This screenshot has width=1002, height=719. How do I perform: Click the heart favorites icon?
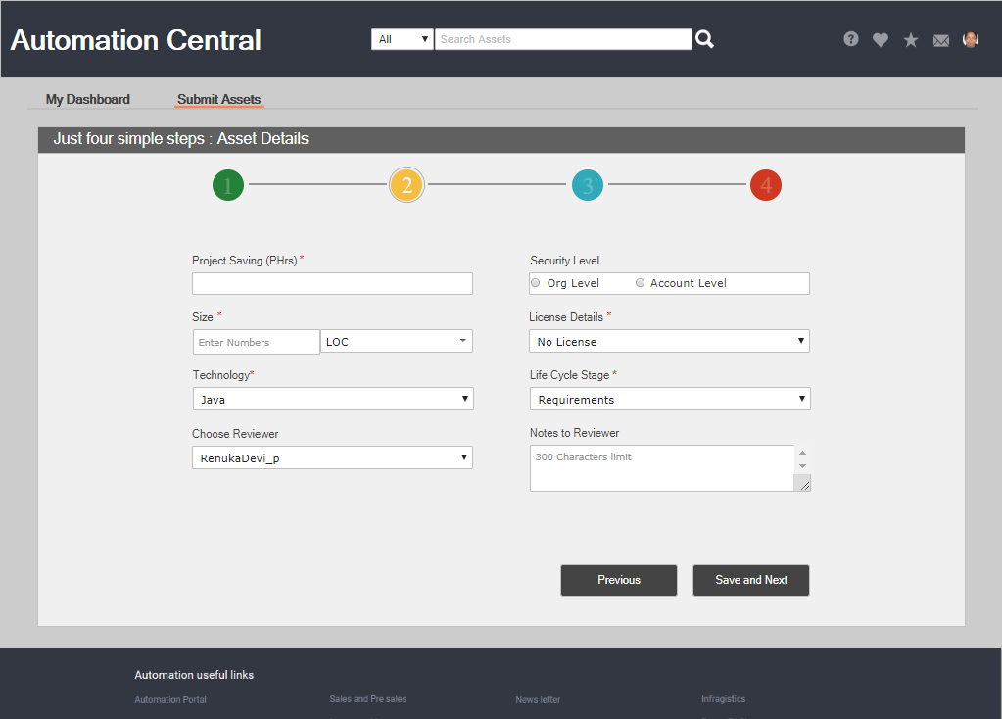[881, 40]
